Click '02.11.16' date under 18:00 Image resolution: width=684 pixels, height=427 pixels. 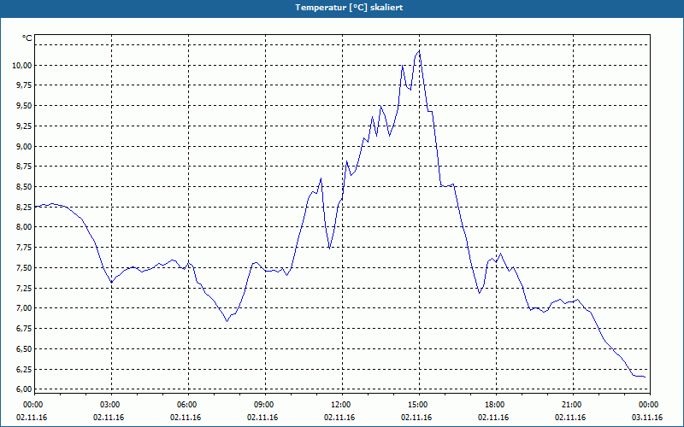(493, 418)
